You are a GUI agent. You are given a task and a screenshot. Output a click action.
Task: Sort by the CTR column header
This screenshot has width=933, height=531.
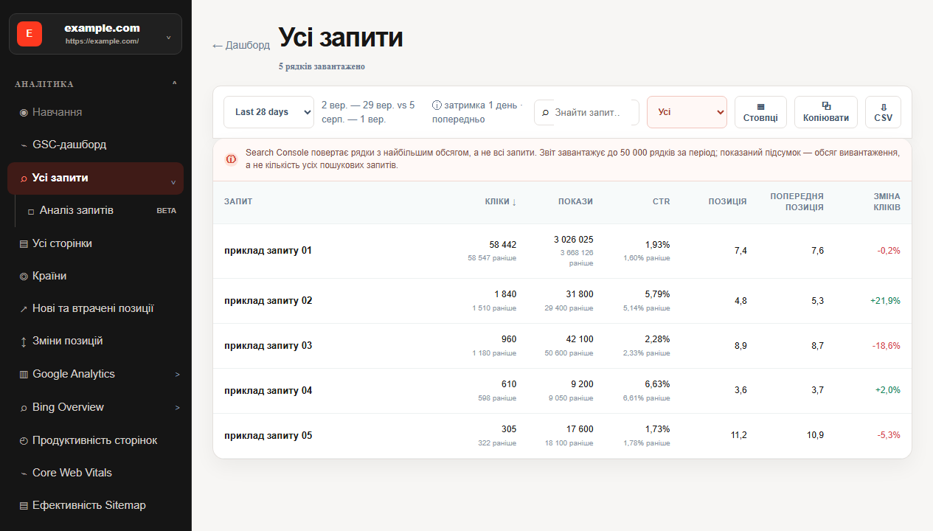pyautogui.click(x=662, y=201)
